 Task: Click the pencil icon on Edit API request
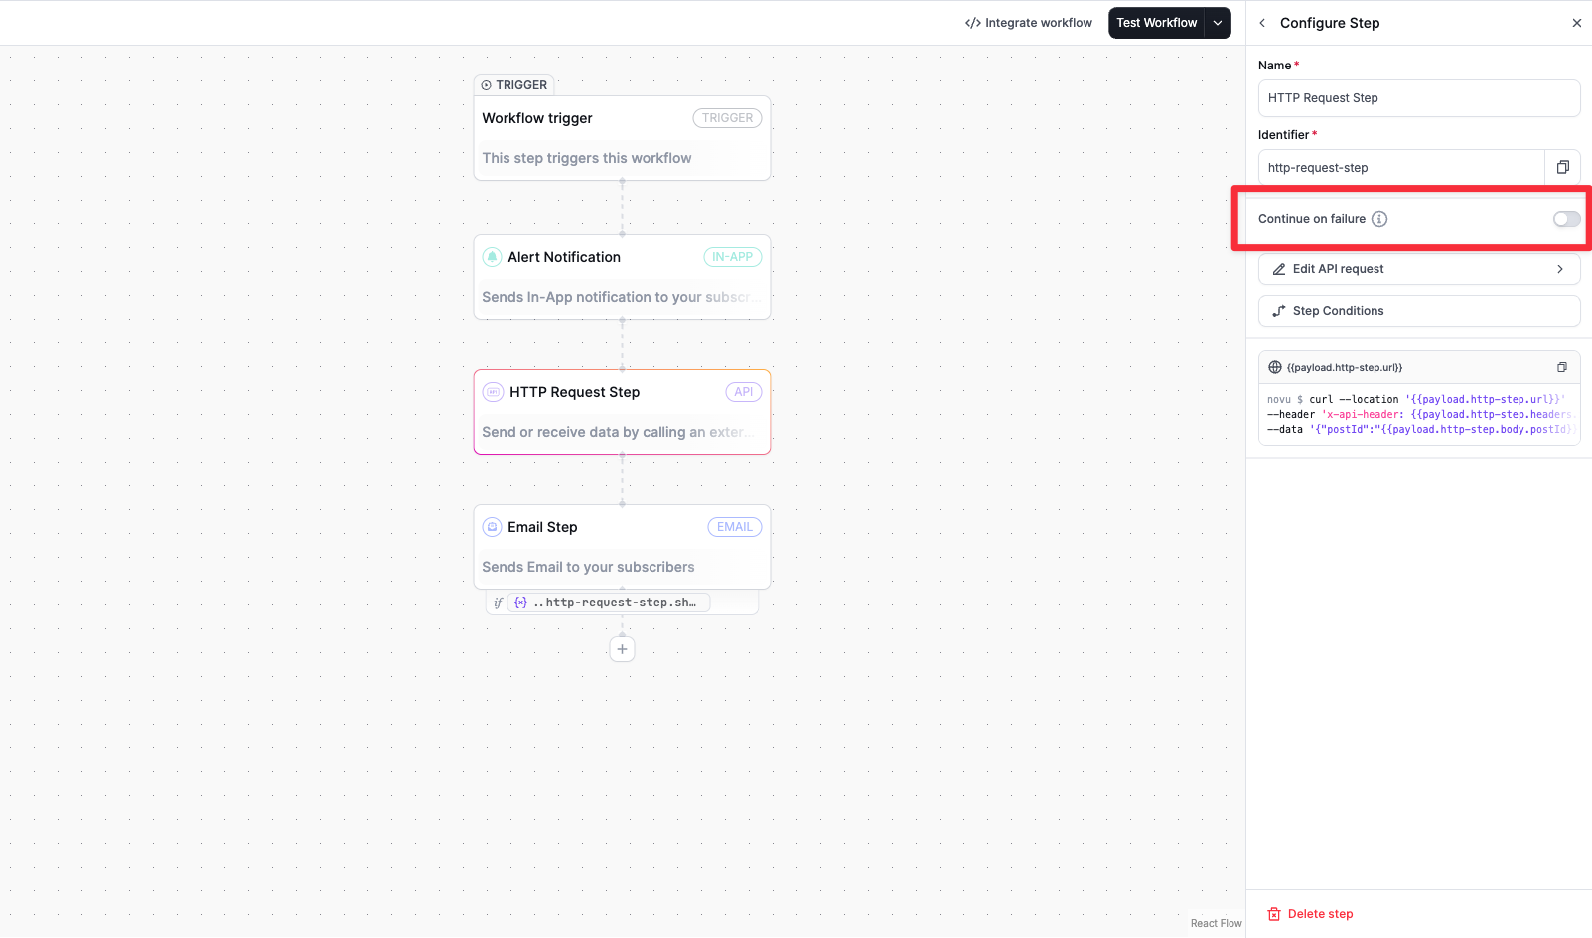[x=1279, y=268]
